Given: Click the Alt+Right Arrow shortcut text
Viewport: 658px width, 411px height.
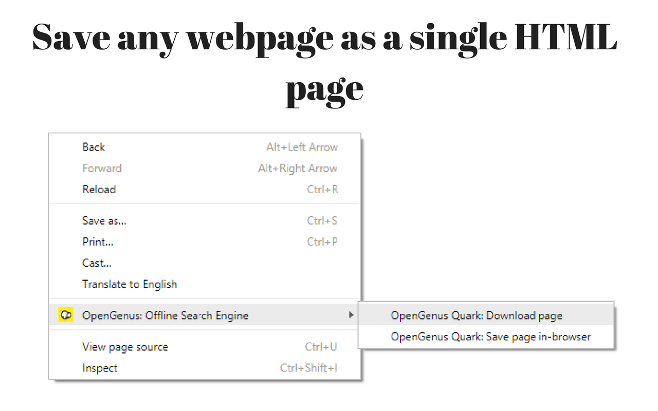Looking at the screenshot, I should coord(298,169).
